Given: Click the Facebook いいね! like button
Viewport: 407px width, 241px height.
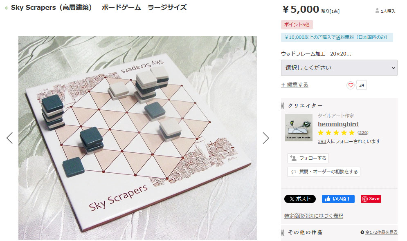Looking at the screenshot, I should pyautogui.click(x=338, y=199).
